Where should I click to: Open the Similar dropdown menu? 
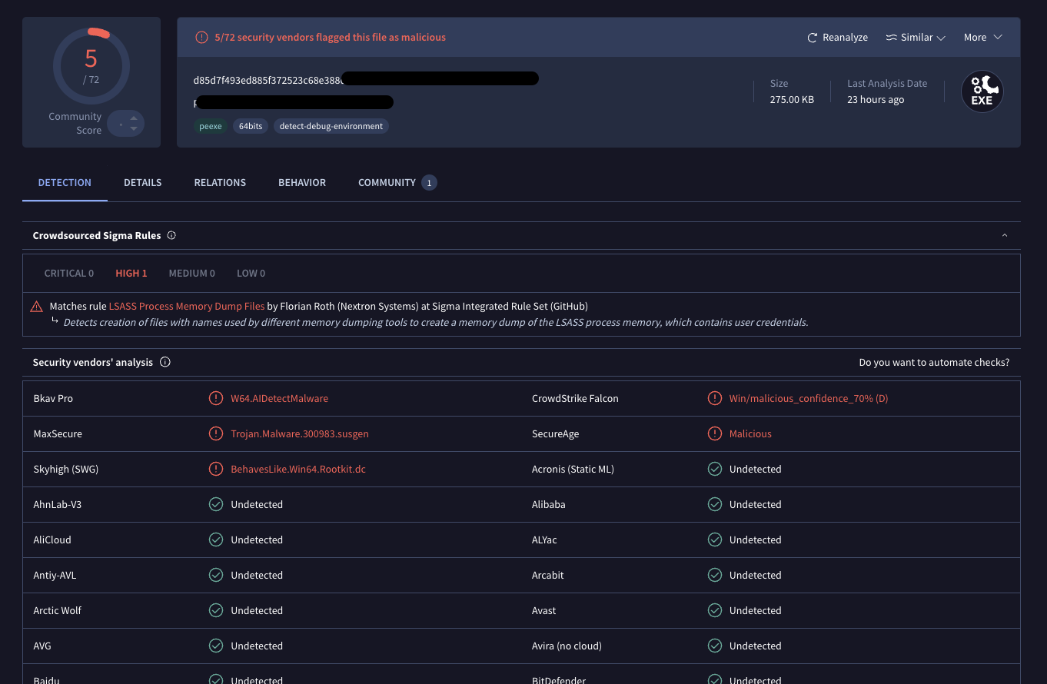[x=916, y=38]
